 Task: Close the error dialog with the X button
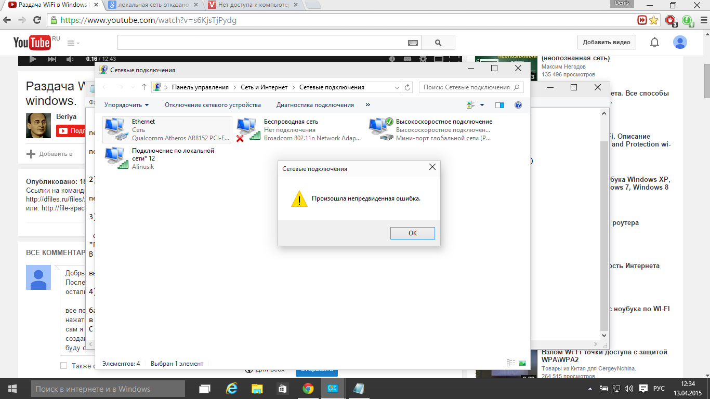432,167
